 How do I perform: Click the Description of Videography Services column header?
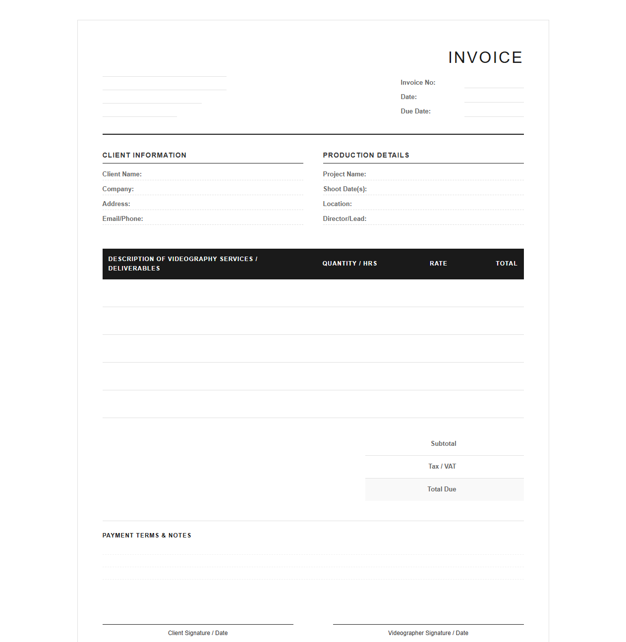coord(183,264)
